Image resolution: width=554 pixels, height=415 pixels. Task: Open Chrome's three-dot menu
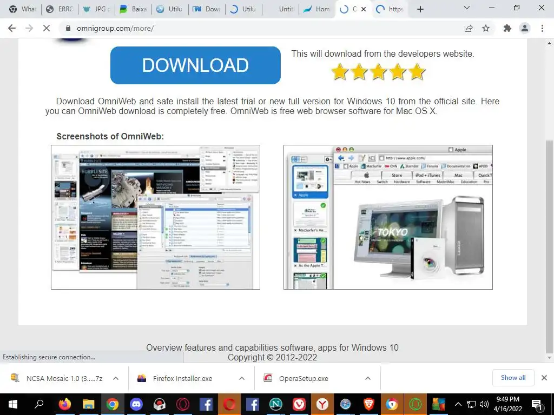click(542, 28)
